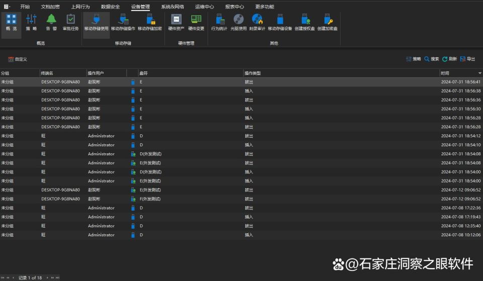Click the 导出 export button
Image resolution: width=483 pixels, height=281 pixels.
467,59
